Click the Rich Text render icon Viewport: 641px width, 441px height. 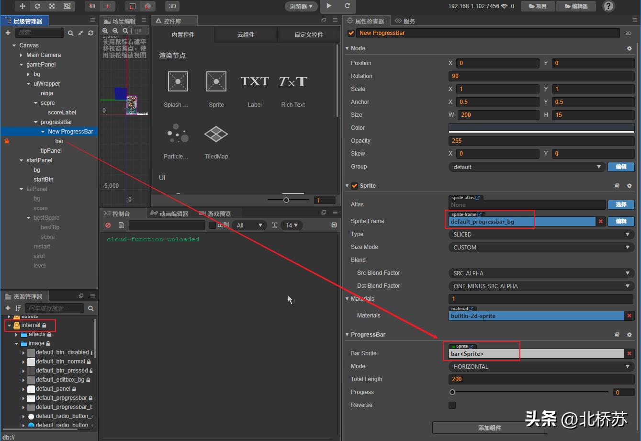tap(292, 81)
